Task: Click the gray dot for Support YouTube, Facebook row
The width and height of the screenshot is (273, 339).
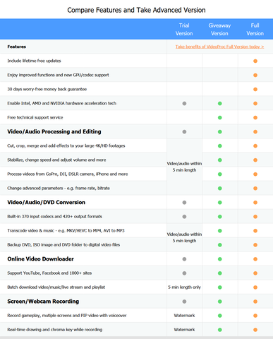Action: pos(184,273)
